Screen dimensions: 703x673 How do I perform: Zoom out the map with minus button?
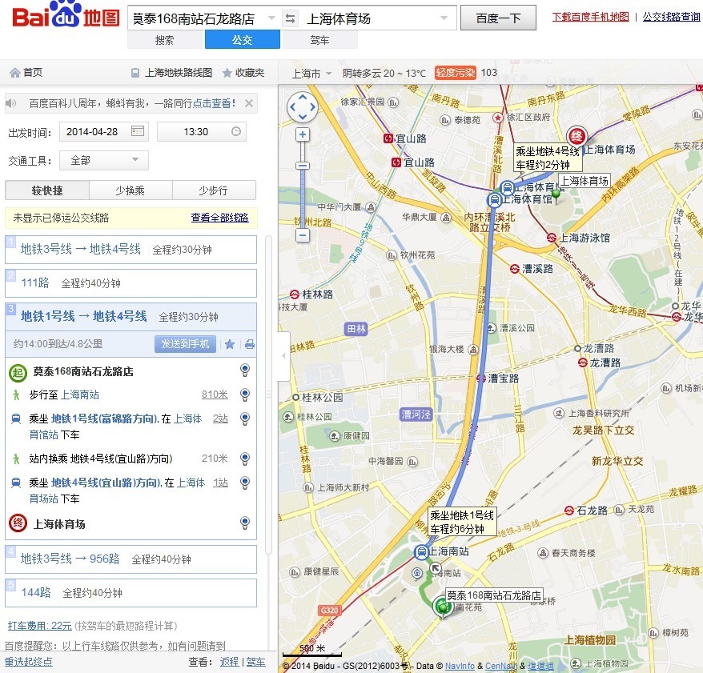pyautogui.click(x=303, y=234)
